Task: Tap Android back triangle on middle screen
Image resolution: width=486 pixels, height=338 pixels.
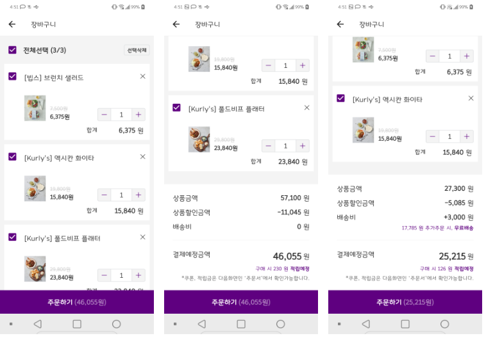Action: point(202,324)
